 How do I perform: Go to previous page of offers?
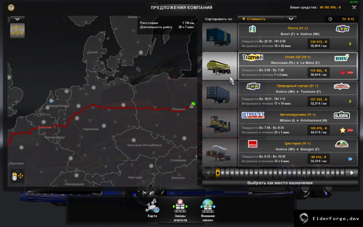[208, 173]
